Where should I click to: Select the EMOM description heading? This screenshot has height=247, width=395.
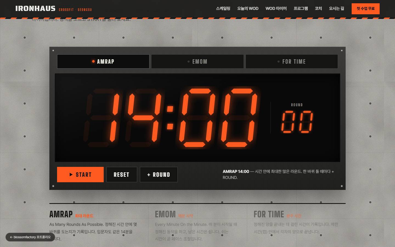point(165,214)
